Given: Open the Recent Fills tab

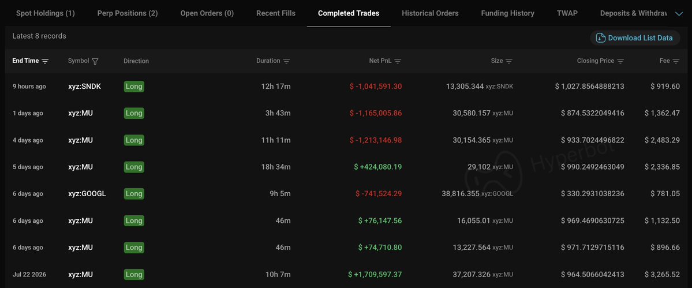Looking at the screenshot, I should point(276,13).
